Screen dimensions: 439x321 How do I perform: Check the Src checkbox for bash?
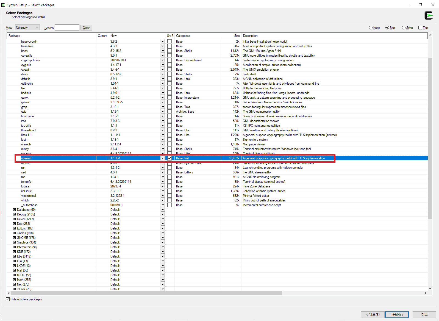(170, 51)
